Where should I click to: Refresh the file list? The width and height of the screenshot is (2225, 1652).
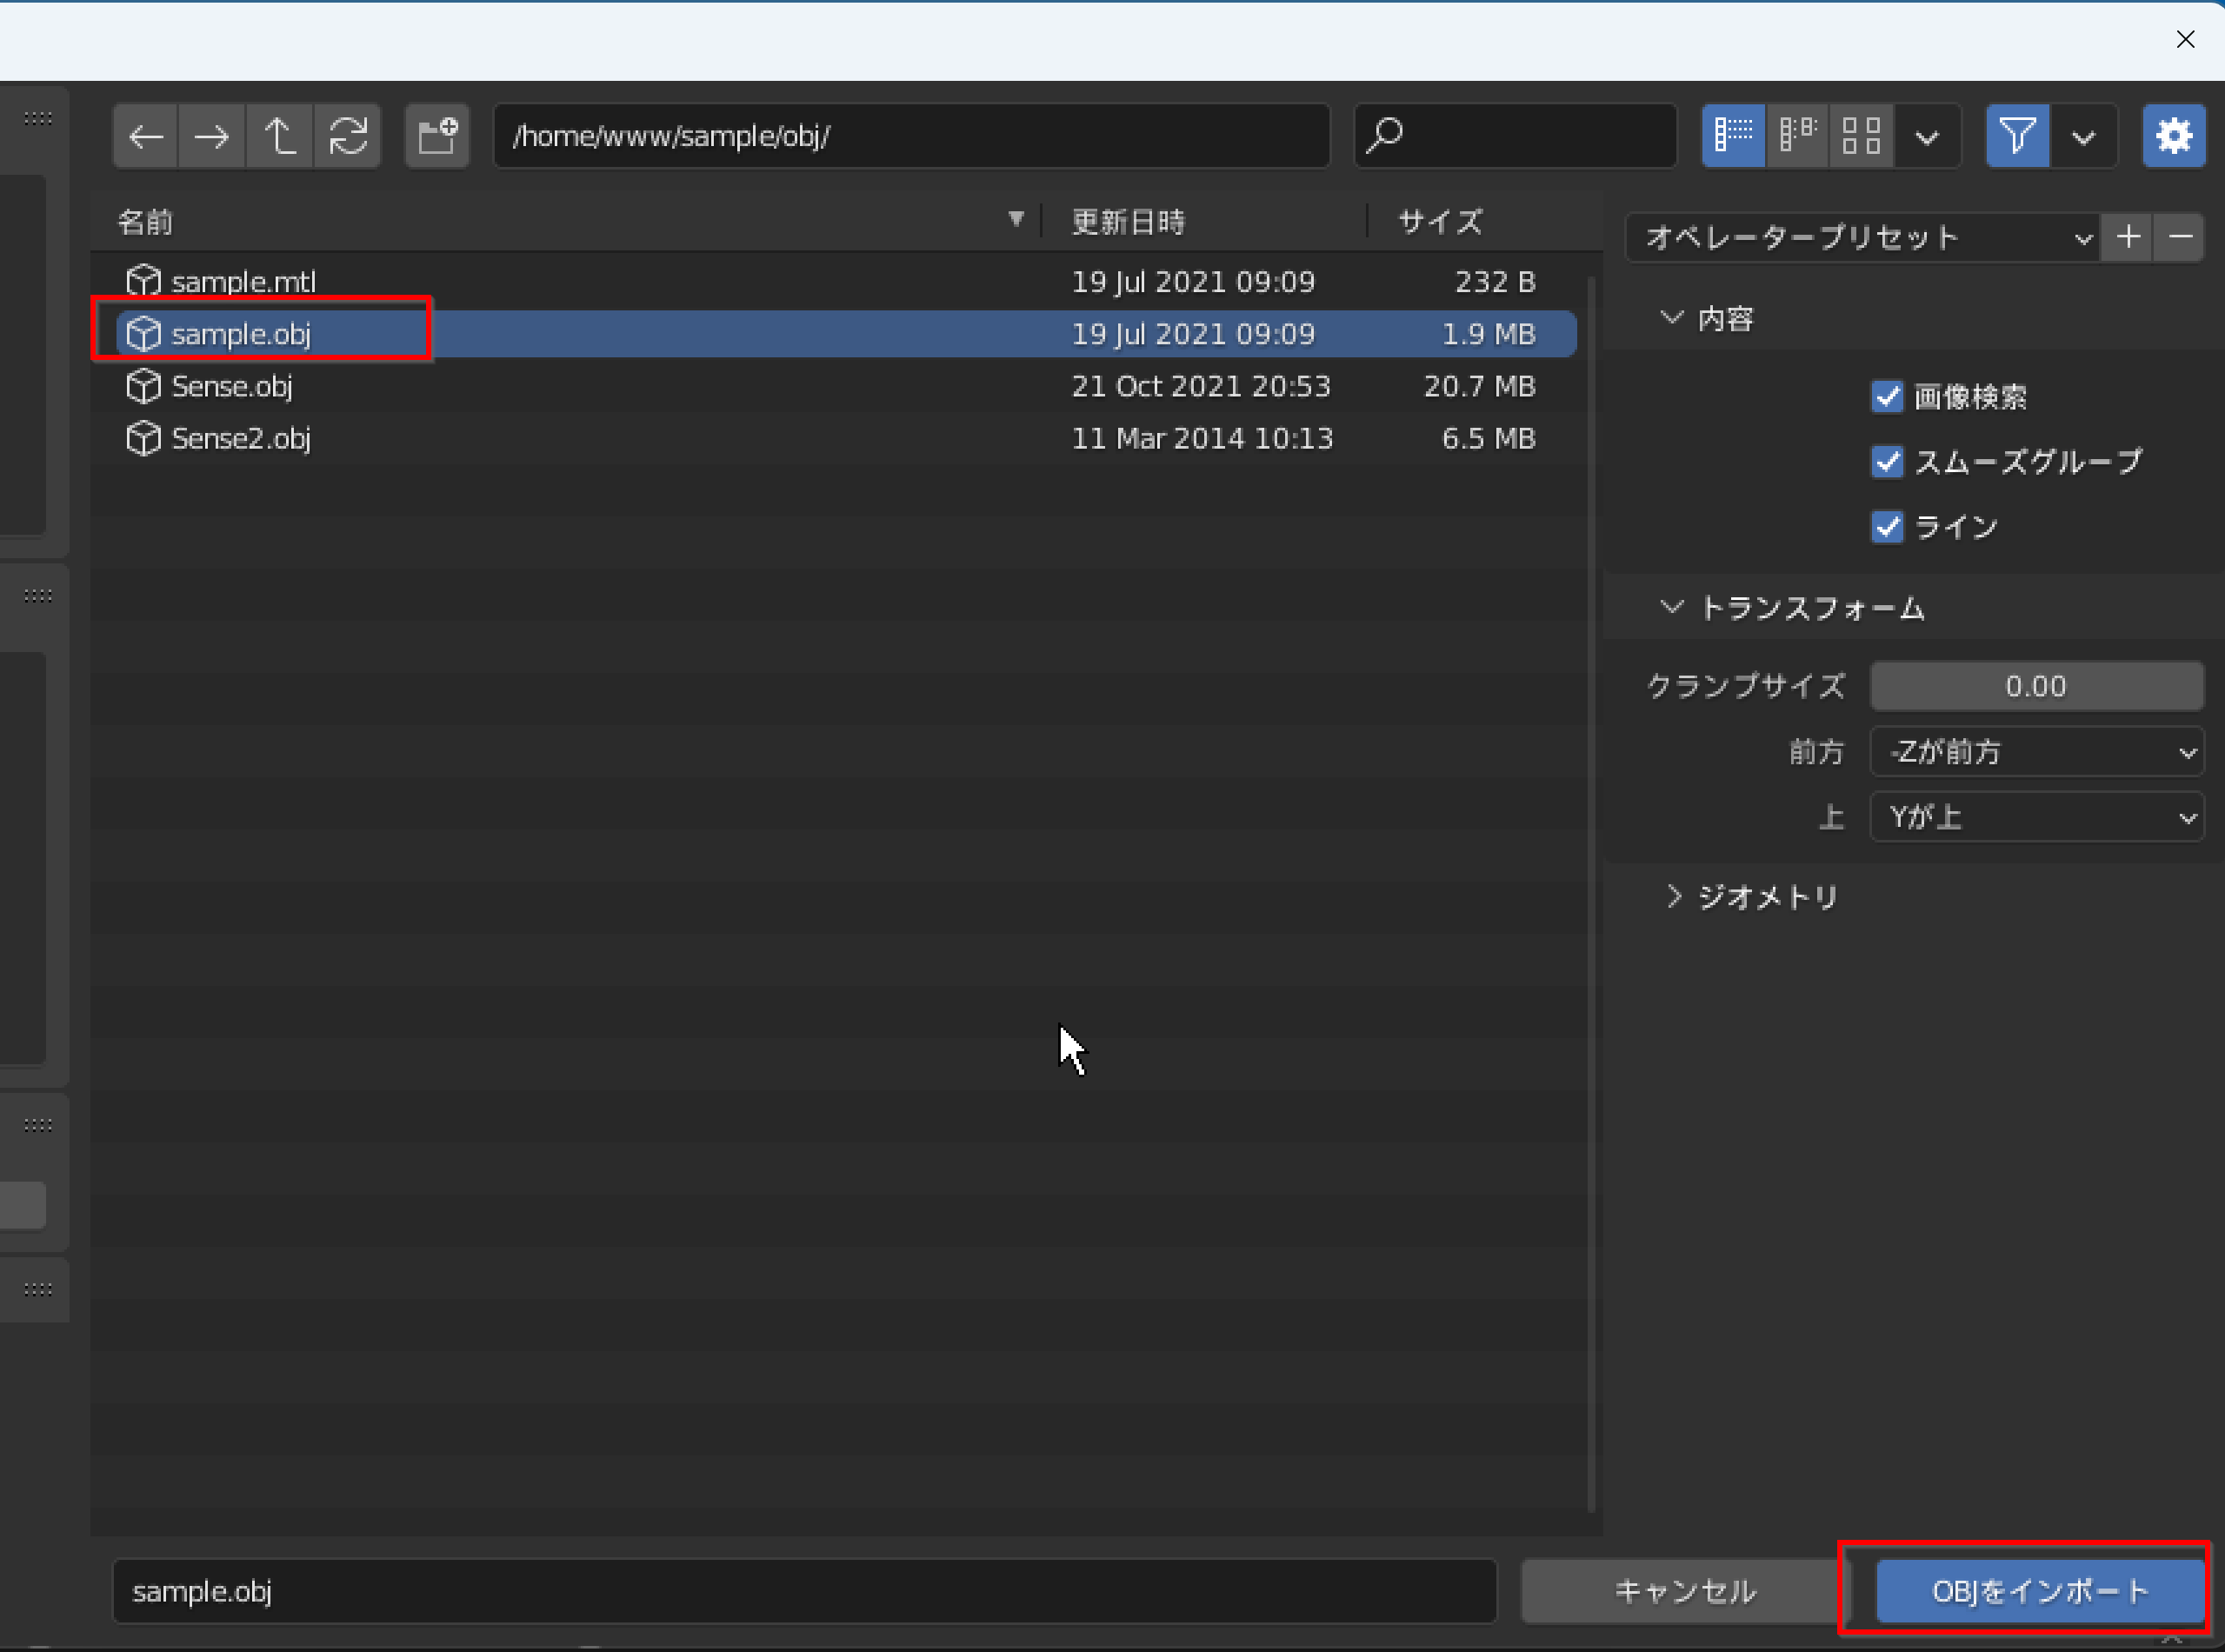347,136
